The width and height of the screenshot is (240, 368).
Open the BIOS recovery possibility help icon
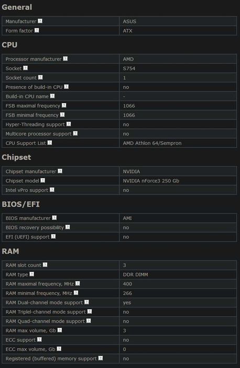pyautogui.click(x=68, y=227)
